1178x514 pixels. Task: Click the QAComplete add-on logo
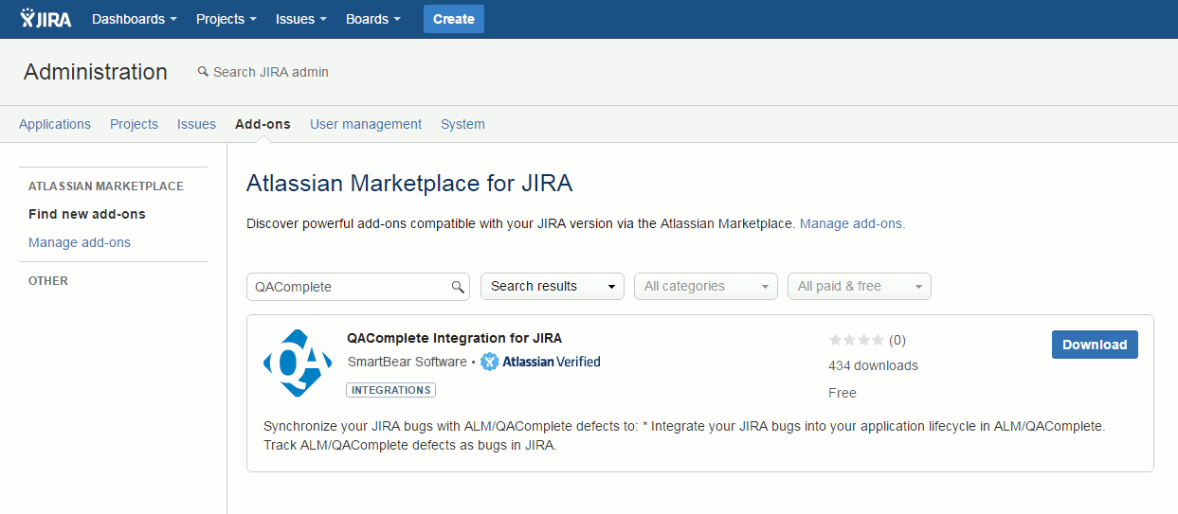[x=298, y=363]
